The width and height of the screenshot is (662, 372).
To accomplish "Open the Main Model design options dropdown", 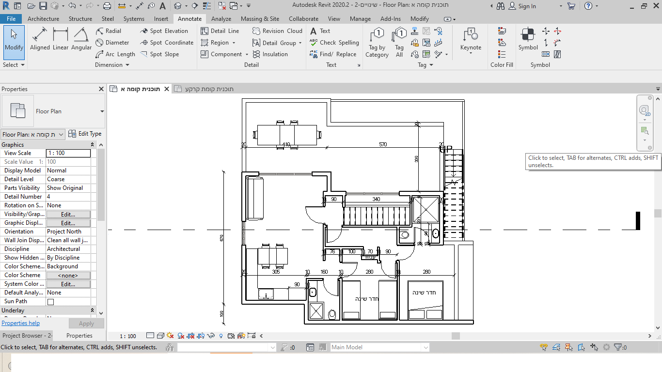I will click(x=425, y=347).
